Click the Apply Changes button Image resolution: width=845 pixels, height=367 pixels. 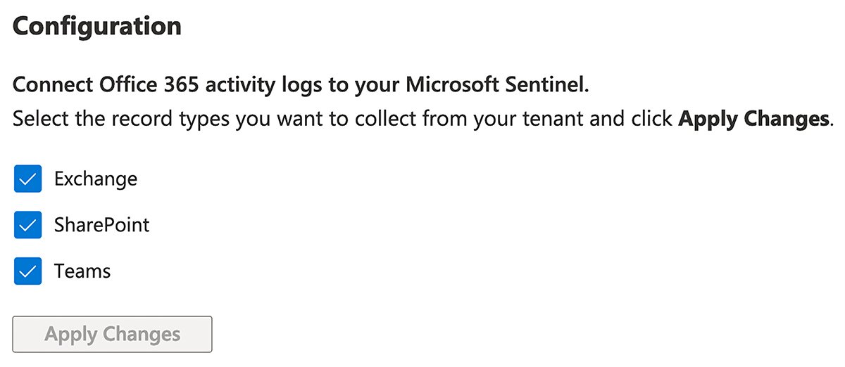pyautogui.click(x=113, y=334)
